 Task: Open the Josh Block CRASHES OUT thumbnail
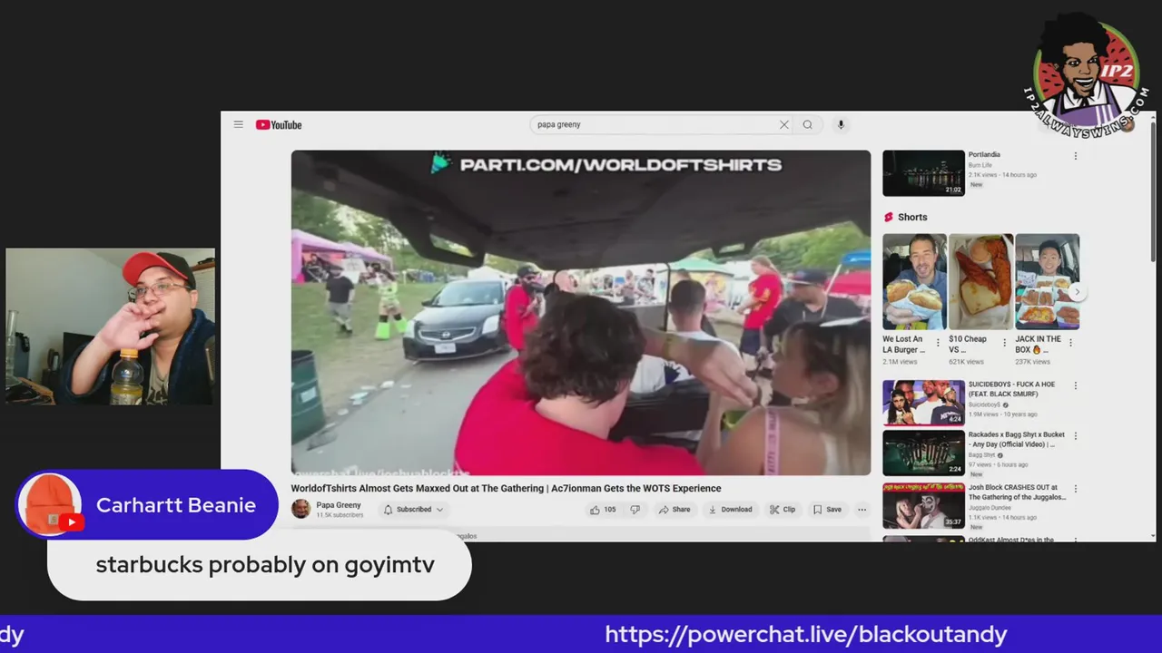tap(923, 506)
